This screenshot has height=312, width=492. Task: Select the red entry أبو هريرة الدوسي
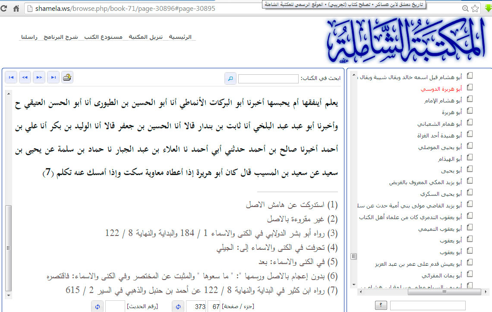(441, 89)
